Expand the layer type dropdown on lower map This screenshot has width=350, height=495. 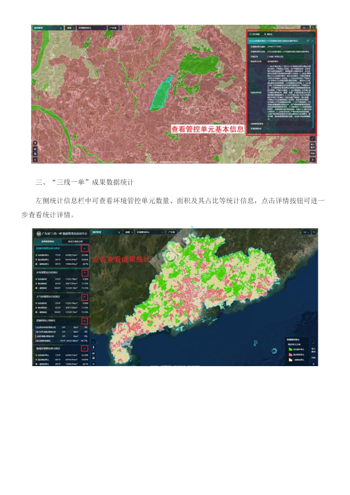(149, 232)
